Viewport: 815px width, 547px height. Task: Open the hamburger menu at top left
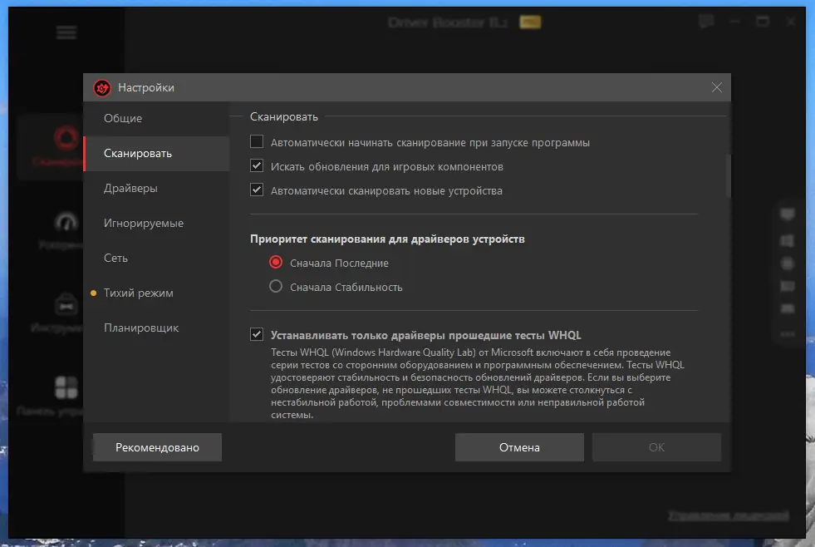(x=66, y=32)
